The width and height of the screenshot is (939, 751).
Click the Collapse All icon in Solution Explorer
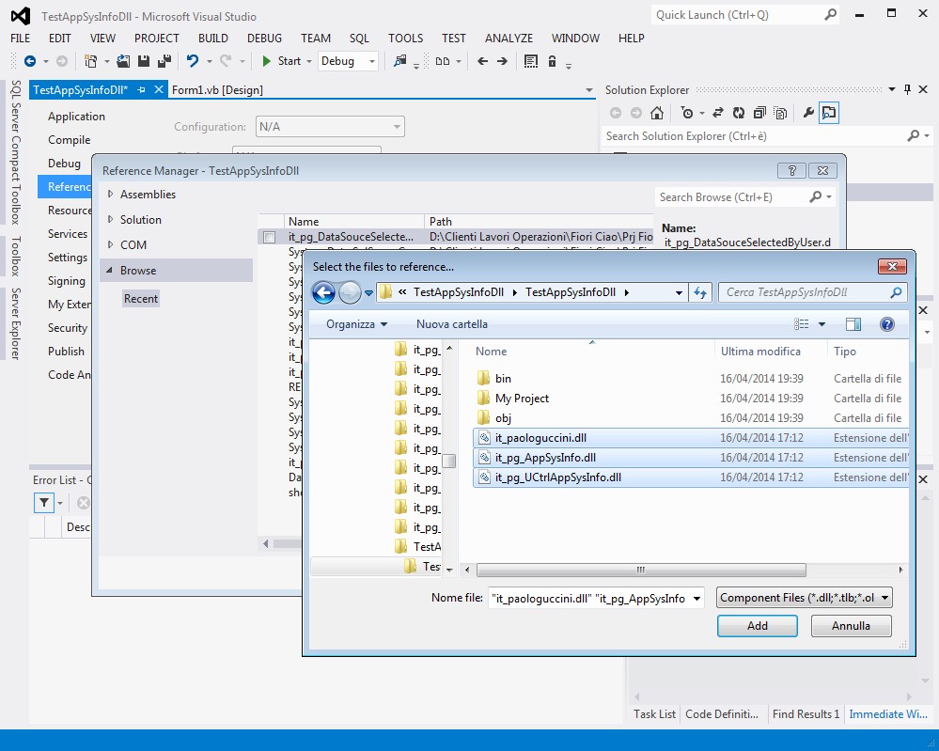tap(760, 113)
